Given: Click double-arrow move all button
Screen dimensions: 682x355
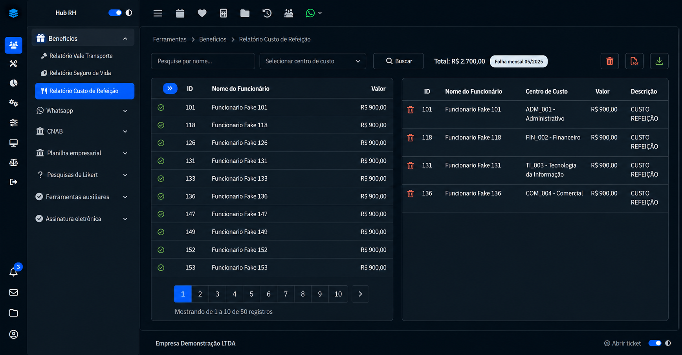Looking at the screenshot, I should tap(170, 89).
